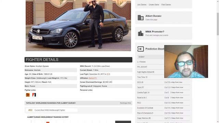Screen dimensions: 219x123
Task: Click the 0 of 12 picks link
Action: pyautogui.click(x=167, y=87)
